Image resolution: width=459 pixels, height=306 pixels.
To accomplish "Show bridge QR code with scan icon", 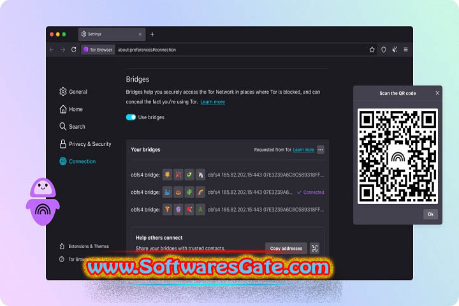I will (x=315, y=249).
